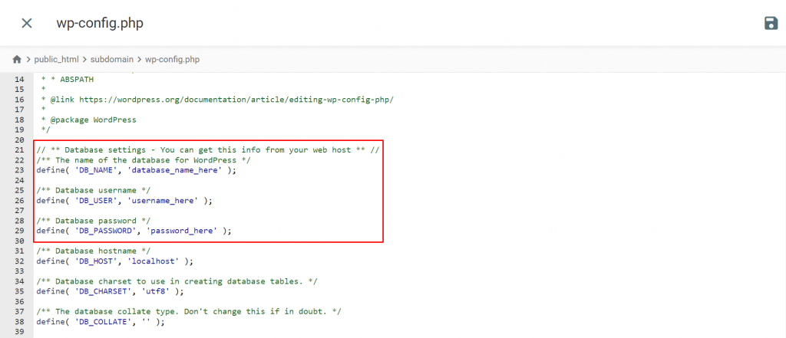
Task: Click the 'Database password' comment
Action: [x=93, y=221]
